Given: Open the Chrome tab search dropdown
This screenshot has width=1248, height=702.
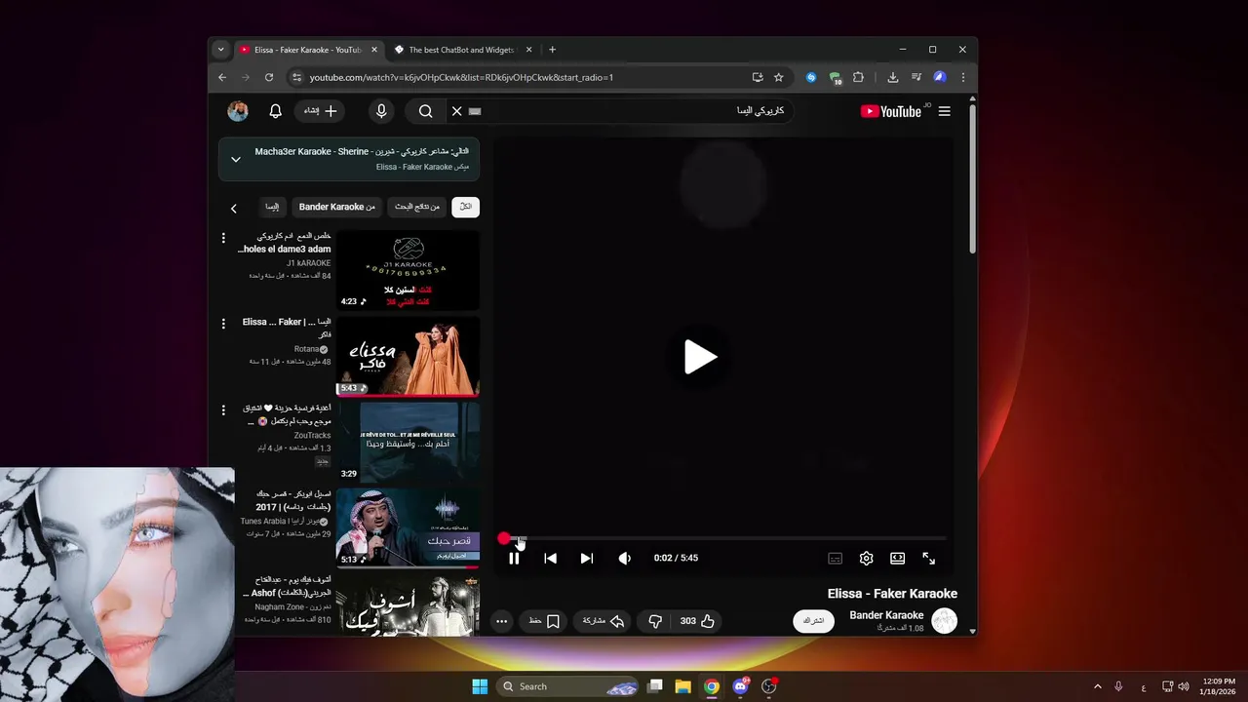Looking at the screenshot, I should coord(220,50).
